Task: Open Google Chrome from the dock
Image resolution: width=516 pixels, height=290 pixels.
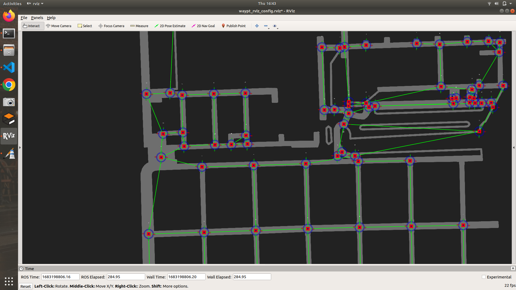Action: [9, 85]
